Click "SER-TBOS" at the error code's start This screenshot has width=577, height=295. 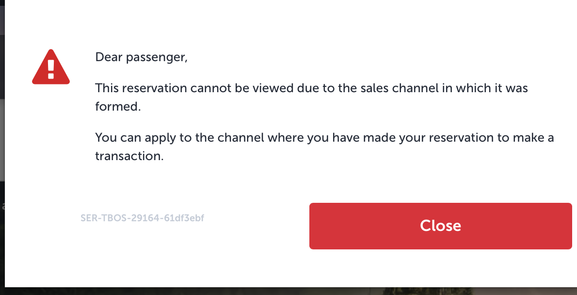[x=99, y=218]
